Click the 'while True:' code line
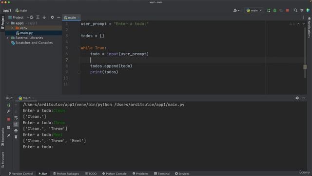The height and width of the screenshot is (176, 312). tap(94, 48)
